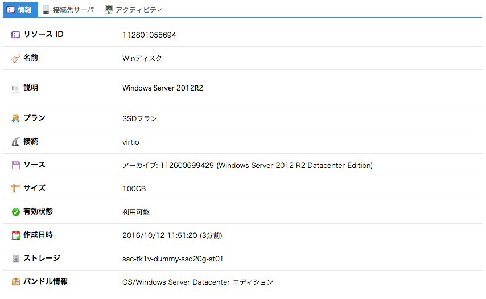Viewport: 486px width, 299px height.
Task: Click the name tag icon
Action: click(16, 58)
